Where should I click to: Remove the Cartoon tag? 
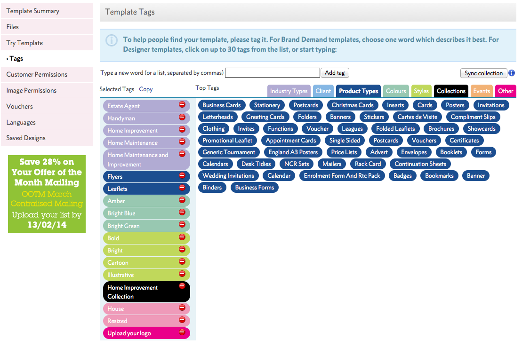[182, 261]
